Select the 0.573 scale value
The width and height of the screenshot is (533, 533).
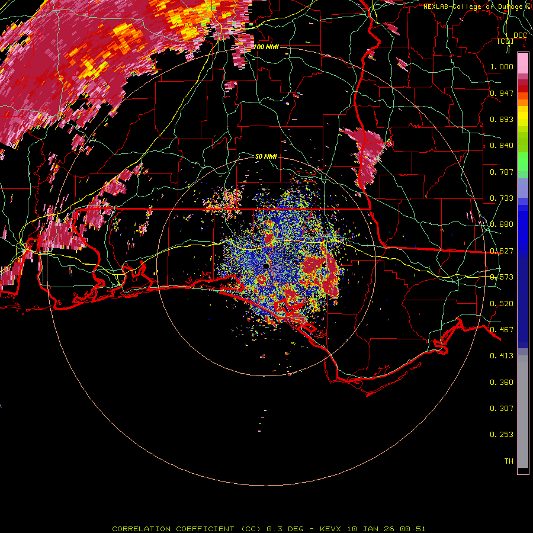coord(502,277)
